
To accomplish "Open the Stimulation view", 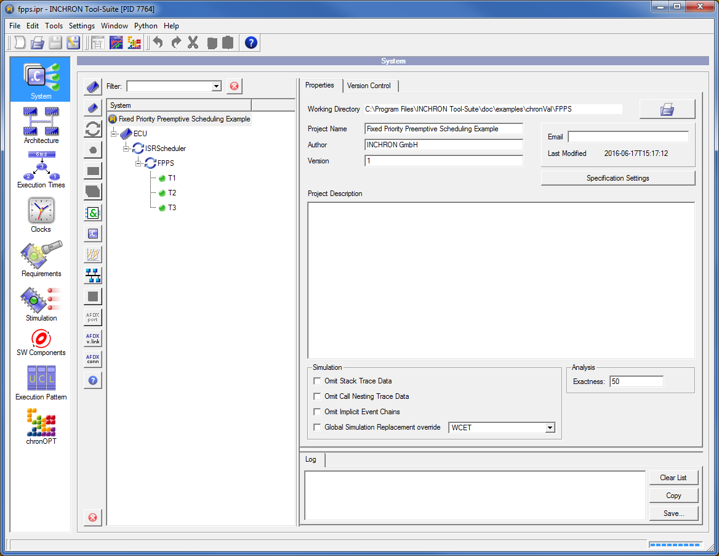I will [41, 304].
